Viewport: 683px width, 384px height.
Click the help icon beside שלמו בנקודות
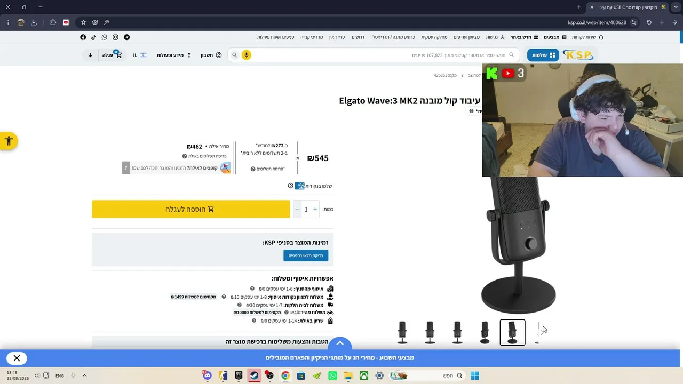[290, 186]
